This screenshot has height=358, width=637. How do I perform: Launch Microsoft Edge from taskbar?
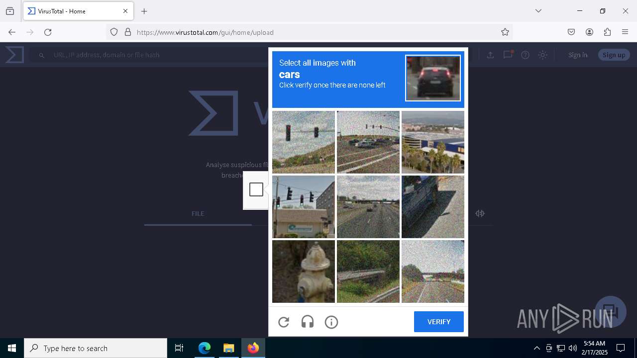205,348
